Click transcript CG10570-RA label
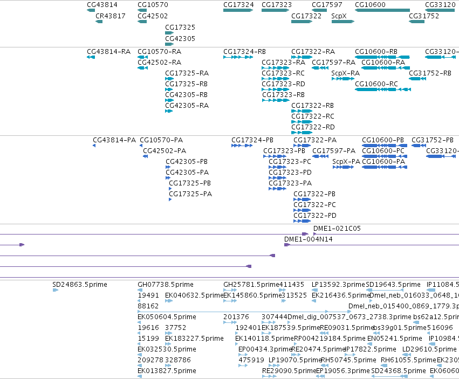Viewport: 459px width, 379px height. click(x=160, y=52)
